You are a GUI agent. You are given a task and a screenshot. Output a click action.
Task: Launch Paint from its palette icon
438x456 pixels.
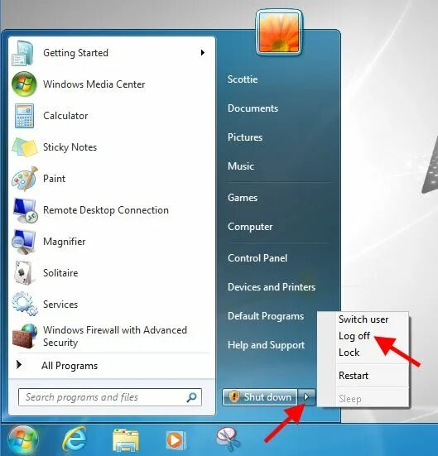click(x=25, y=179)
